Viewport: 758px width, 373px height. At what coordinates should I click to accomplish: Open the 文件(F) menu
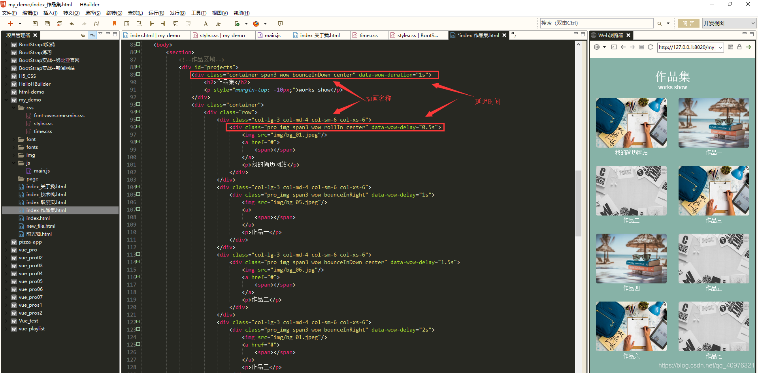[x=9, y=13]
